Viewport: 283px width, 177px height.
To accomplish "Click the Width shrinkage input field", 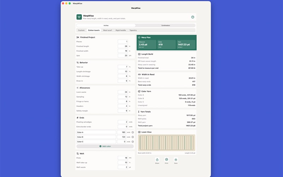I will tap(123, 76).
